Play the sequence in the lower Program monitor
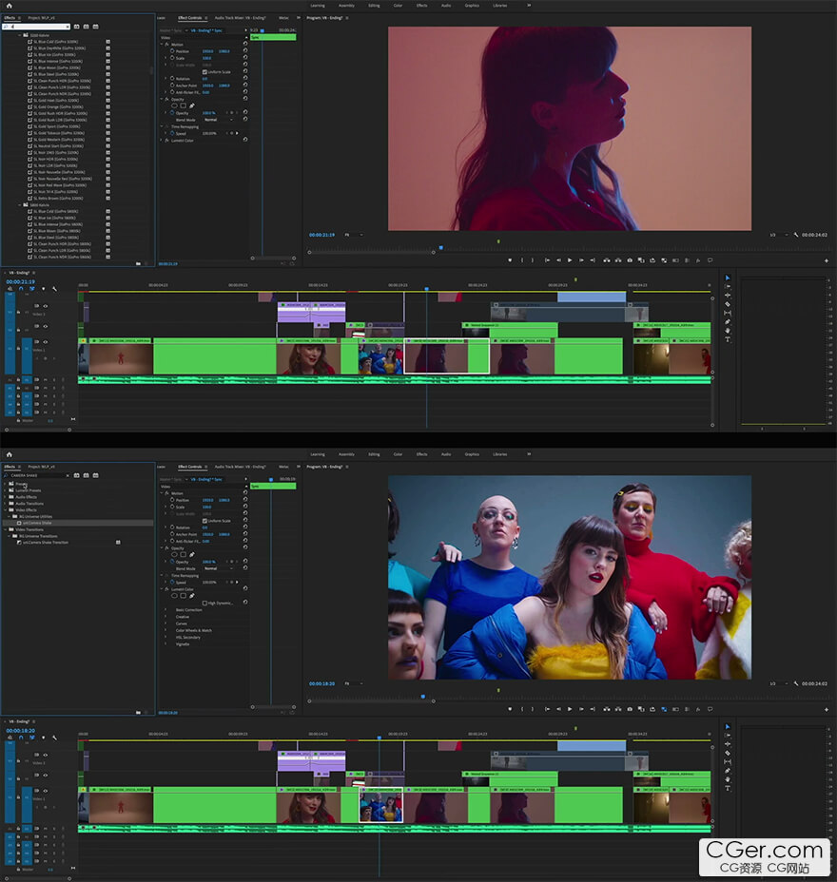The width and height of the screenshot is (837, 882). coord(570,709)
